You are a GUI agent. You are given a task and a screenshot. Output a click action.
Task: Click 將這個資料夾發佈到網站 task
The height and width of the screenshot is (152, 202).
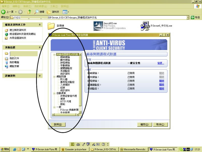point(22,34)
